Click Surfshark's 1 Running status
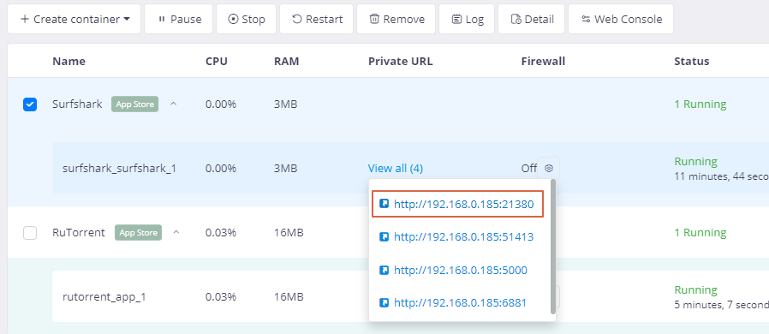Viewport: 769px width, 334px height. coord(700,104)
